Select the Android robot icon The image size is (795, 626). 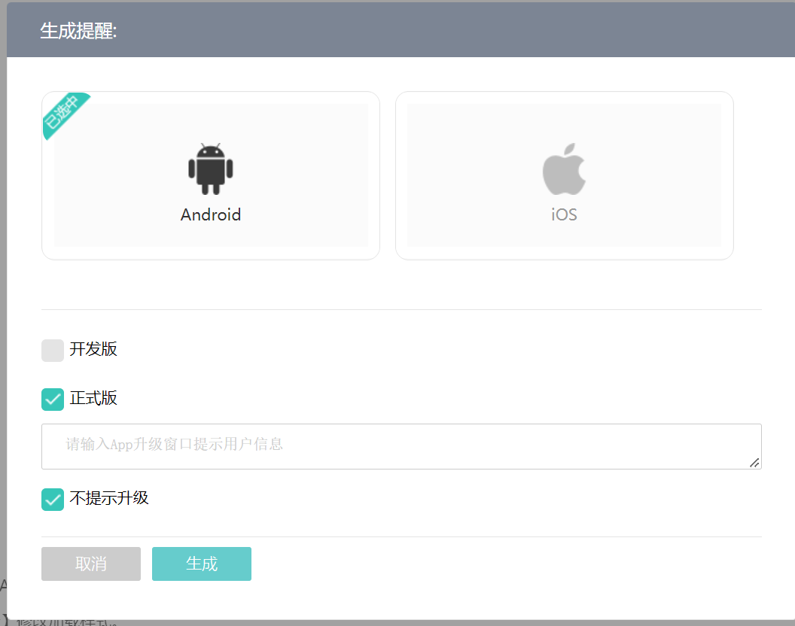(210, 169)
